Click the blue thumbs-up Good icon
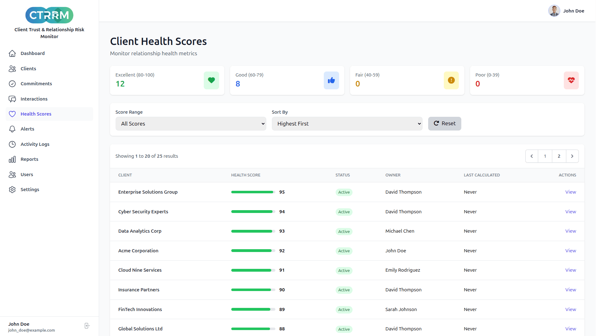This screenshot has height=336, width=596. (x=331, y=80)
